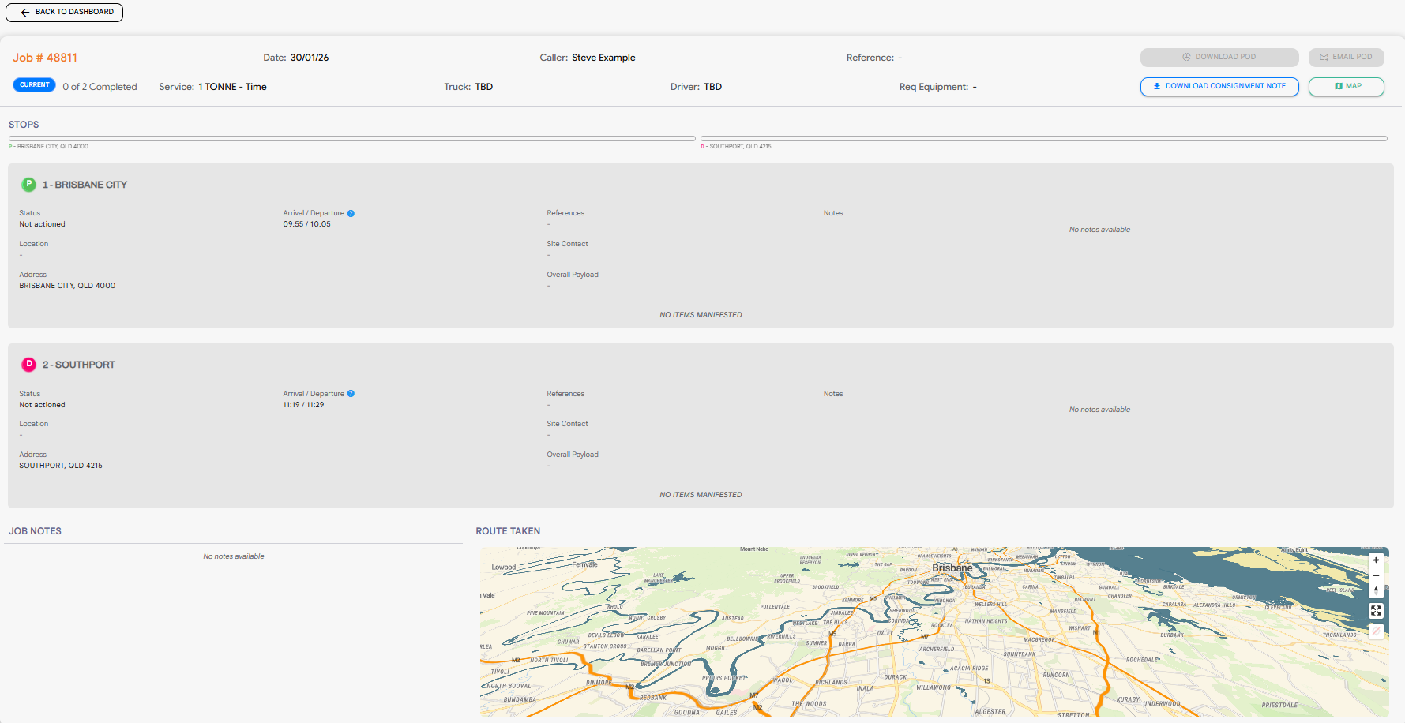
Task: Click the Email POD button
Action: (1346, 57)
